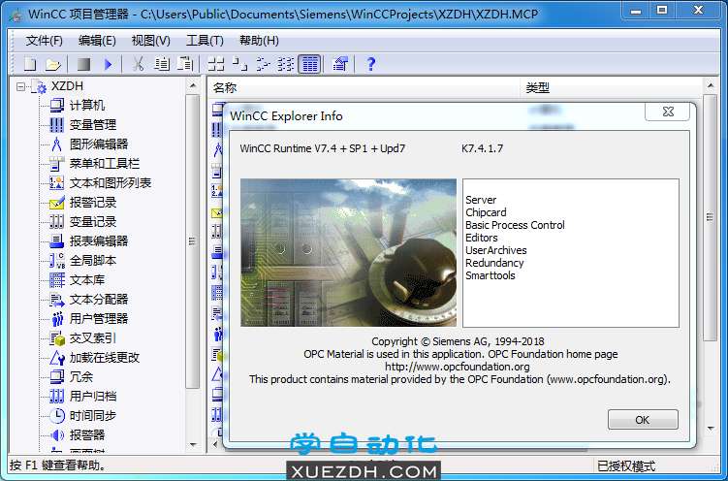The height and width of the screenshot is (481, 728).
Task: Click the opcfoundation.org URL text
Action: (x=457, y=367)
